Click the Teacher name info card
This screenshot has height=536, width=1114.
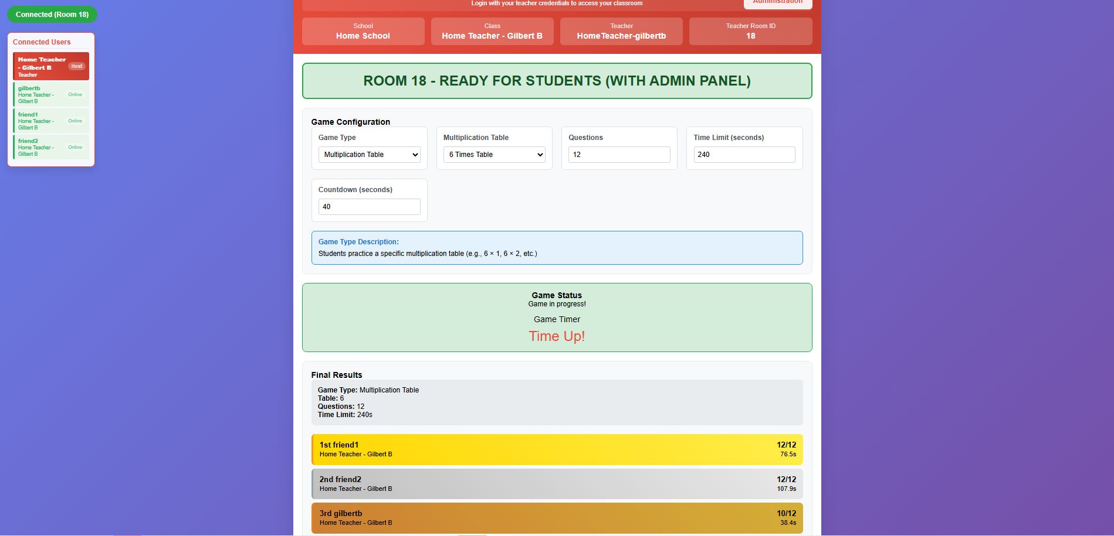coord(621,31)
